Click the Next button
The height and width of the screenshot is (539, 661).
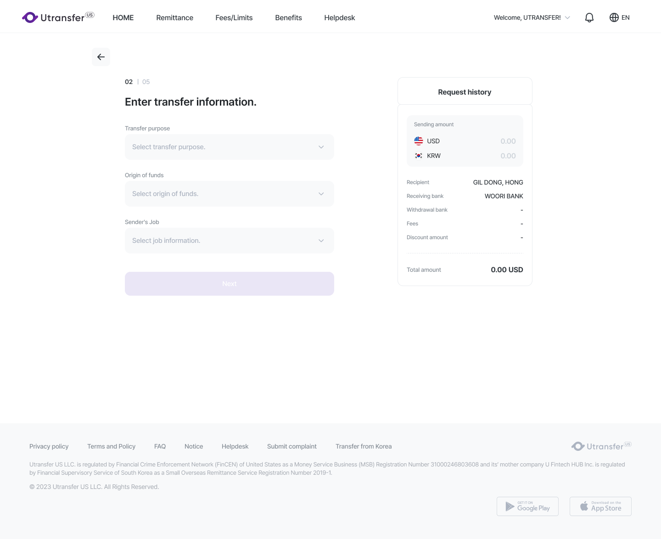tap(230, 284)
